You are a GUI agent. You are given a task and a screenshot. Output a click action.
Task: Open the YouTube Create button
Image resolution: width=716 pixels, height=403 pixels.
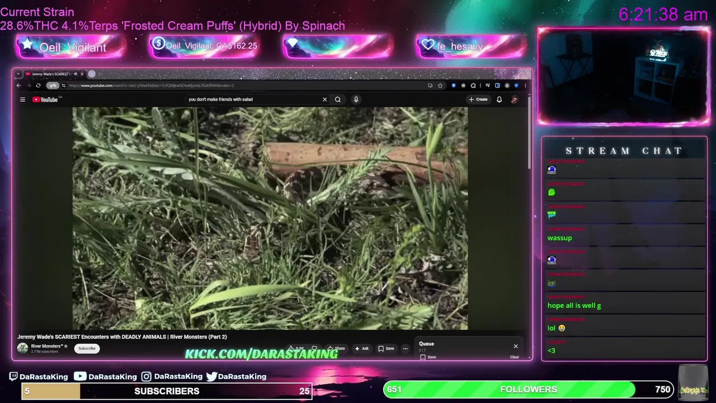tap(478, 100)
